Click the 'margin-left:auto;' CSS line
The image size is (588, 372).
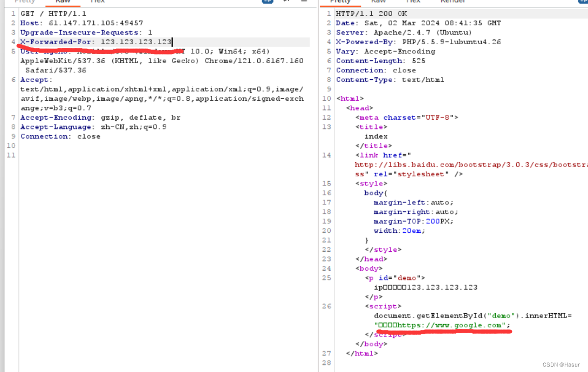click(x=413, y=202)
